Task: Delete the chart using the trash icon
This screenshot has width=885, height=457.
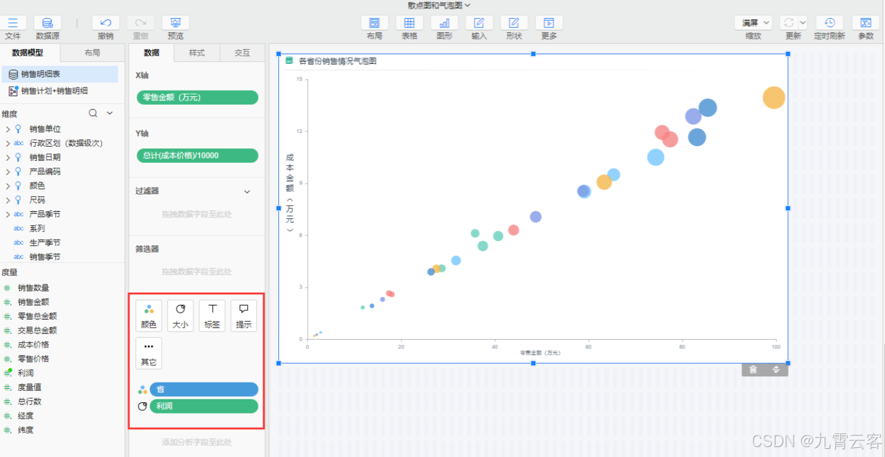Action: (x=753, y=369)
